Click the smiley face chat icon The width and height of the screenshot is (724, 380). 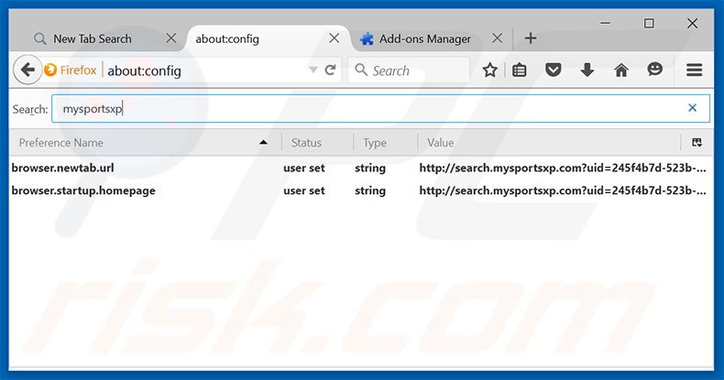coord(654,70)
